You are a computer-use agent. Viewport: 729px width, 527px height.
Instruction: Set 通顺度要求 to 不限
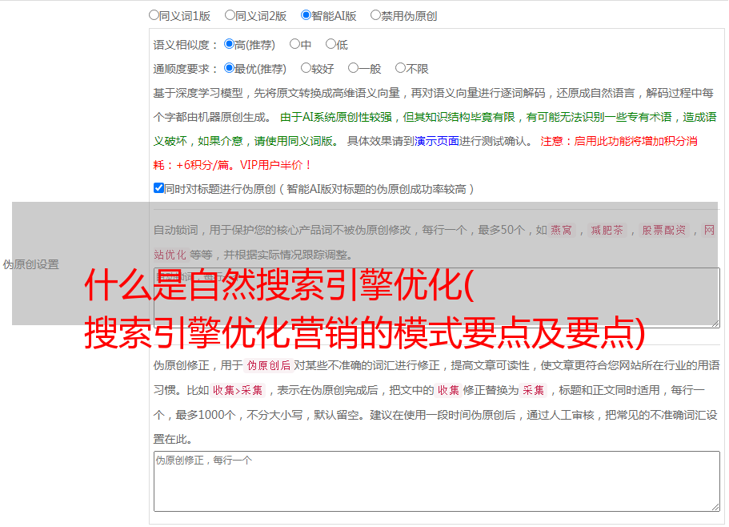400,68
